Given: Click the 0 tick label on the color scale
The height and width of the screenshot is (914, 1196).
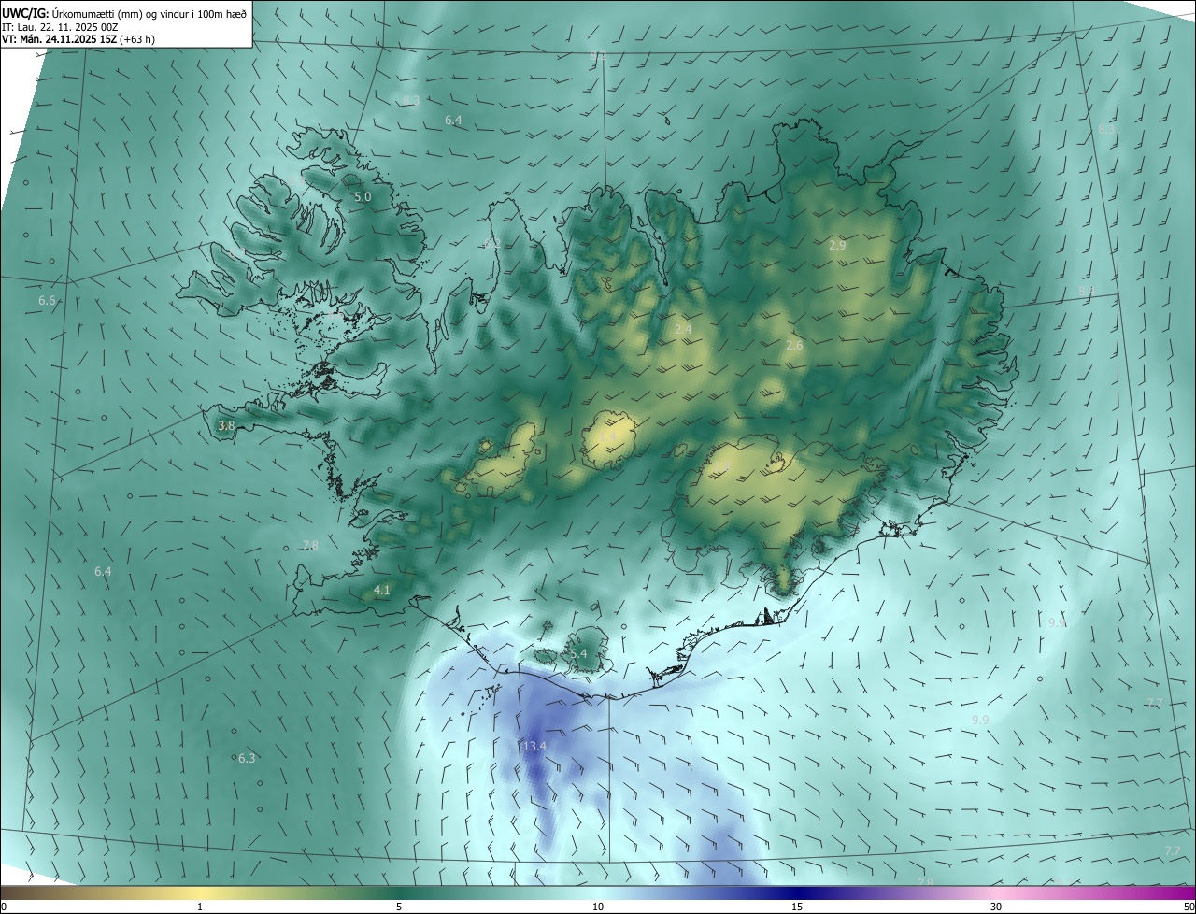Looking at the screenshot, I should click(x=4, y=907).
